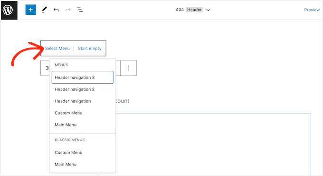Import Main Menu from Classic Menus

coord(82,164)
